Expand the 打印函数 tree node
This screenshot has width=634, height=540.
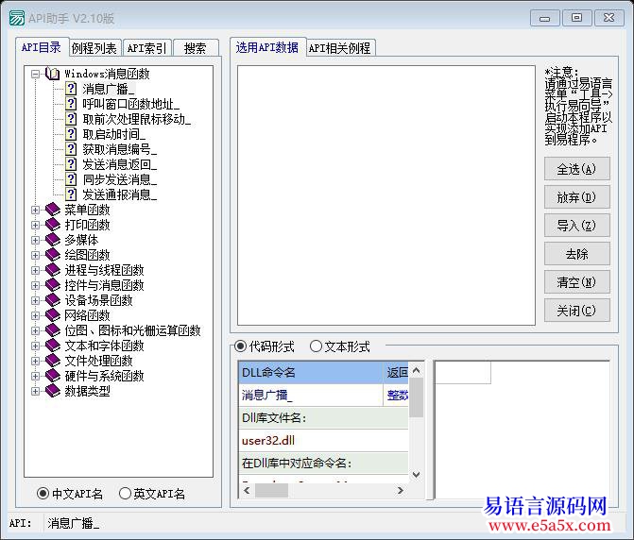(36, 225)
